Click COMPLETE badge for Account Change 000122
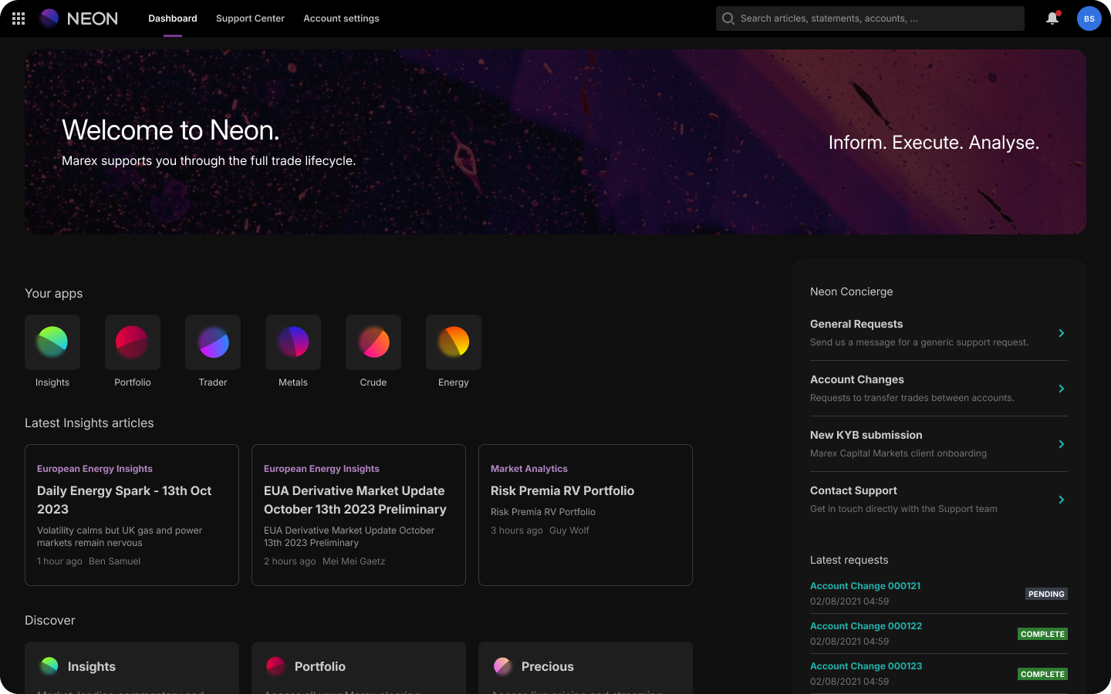 [x=1042, y=634]
